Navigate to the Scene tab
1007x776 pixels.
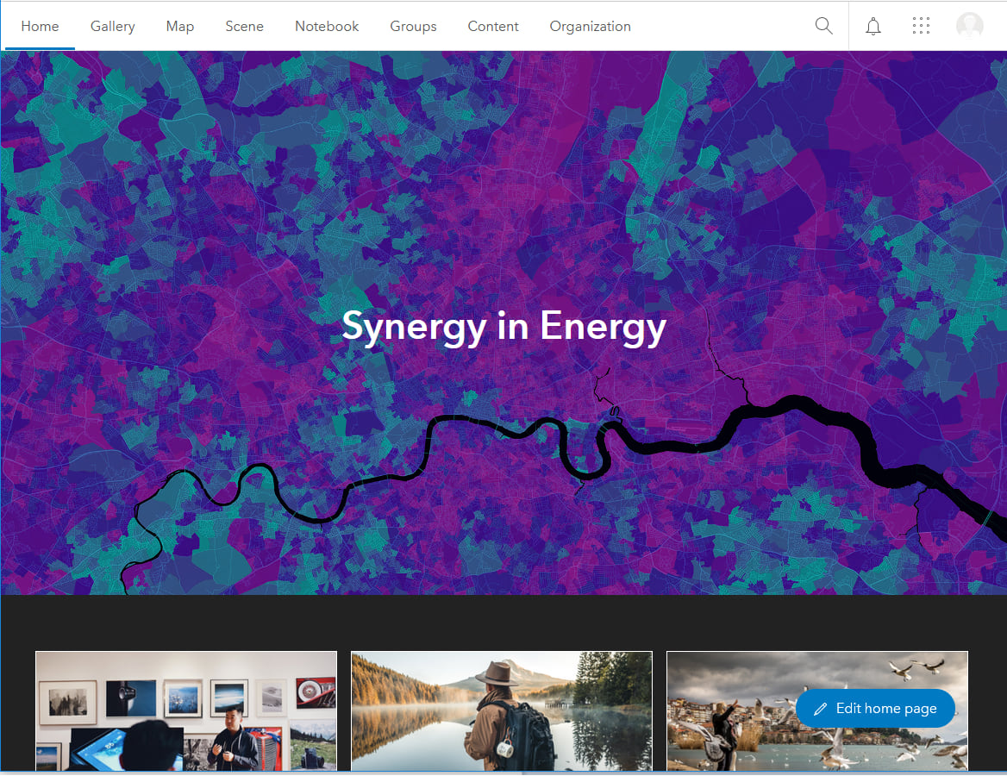pyautogui.click(x=244, y=26)
